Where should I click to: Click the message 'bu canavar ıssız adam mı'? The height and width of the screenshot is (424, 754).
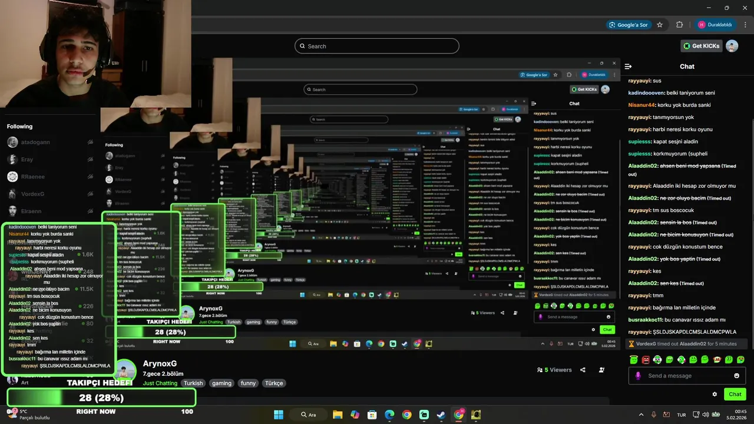tap(677, 320)
